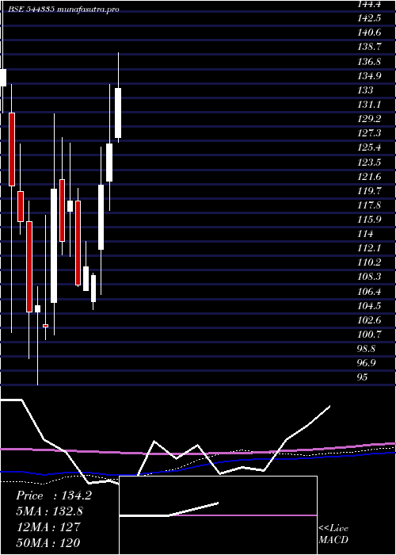Viewport: 396px width, 555px height.
Task: Click the 133 price axis label
Action: point(366,90)
